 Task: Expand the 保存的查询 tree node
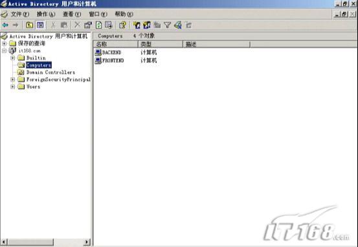coord(4,43)
